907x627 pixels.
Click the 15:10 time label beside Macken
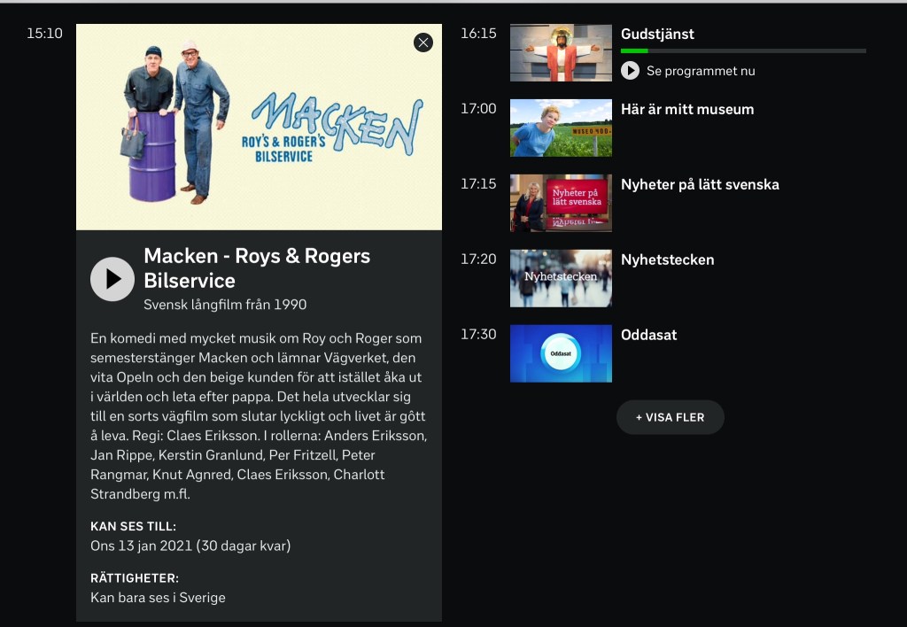[44, 34]
